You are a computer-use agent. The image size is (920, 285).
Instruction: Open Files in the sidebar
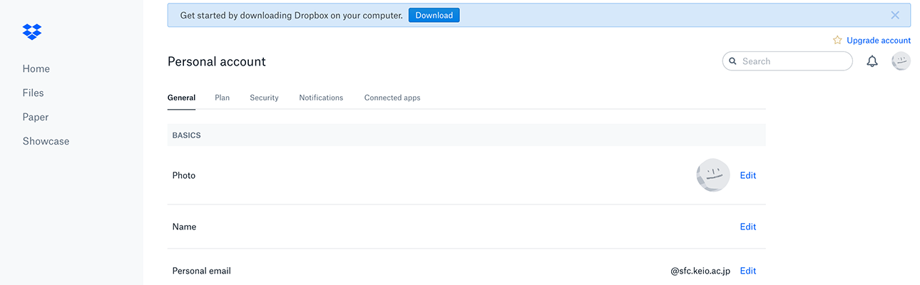click(x=34, y=93)
